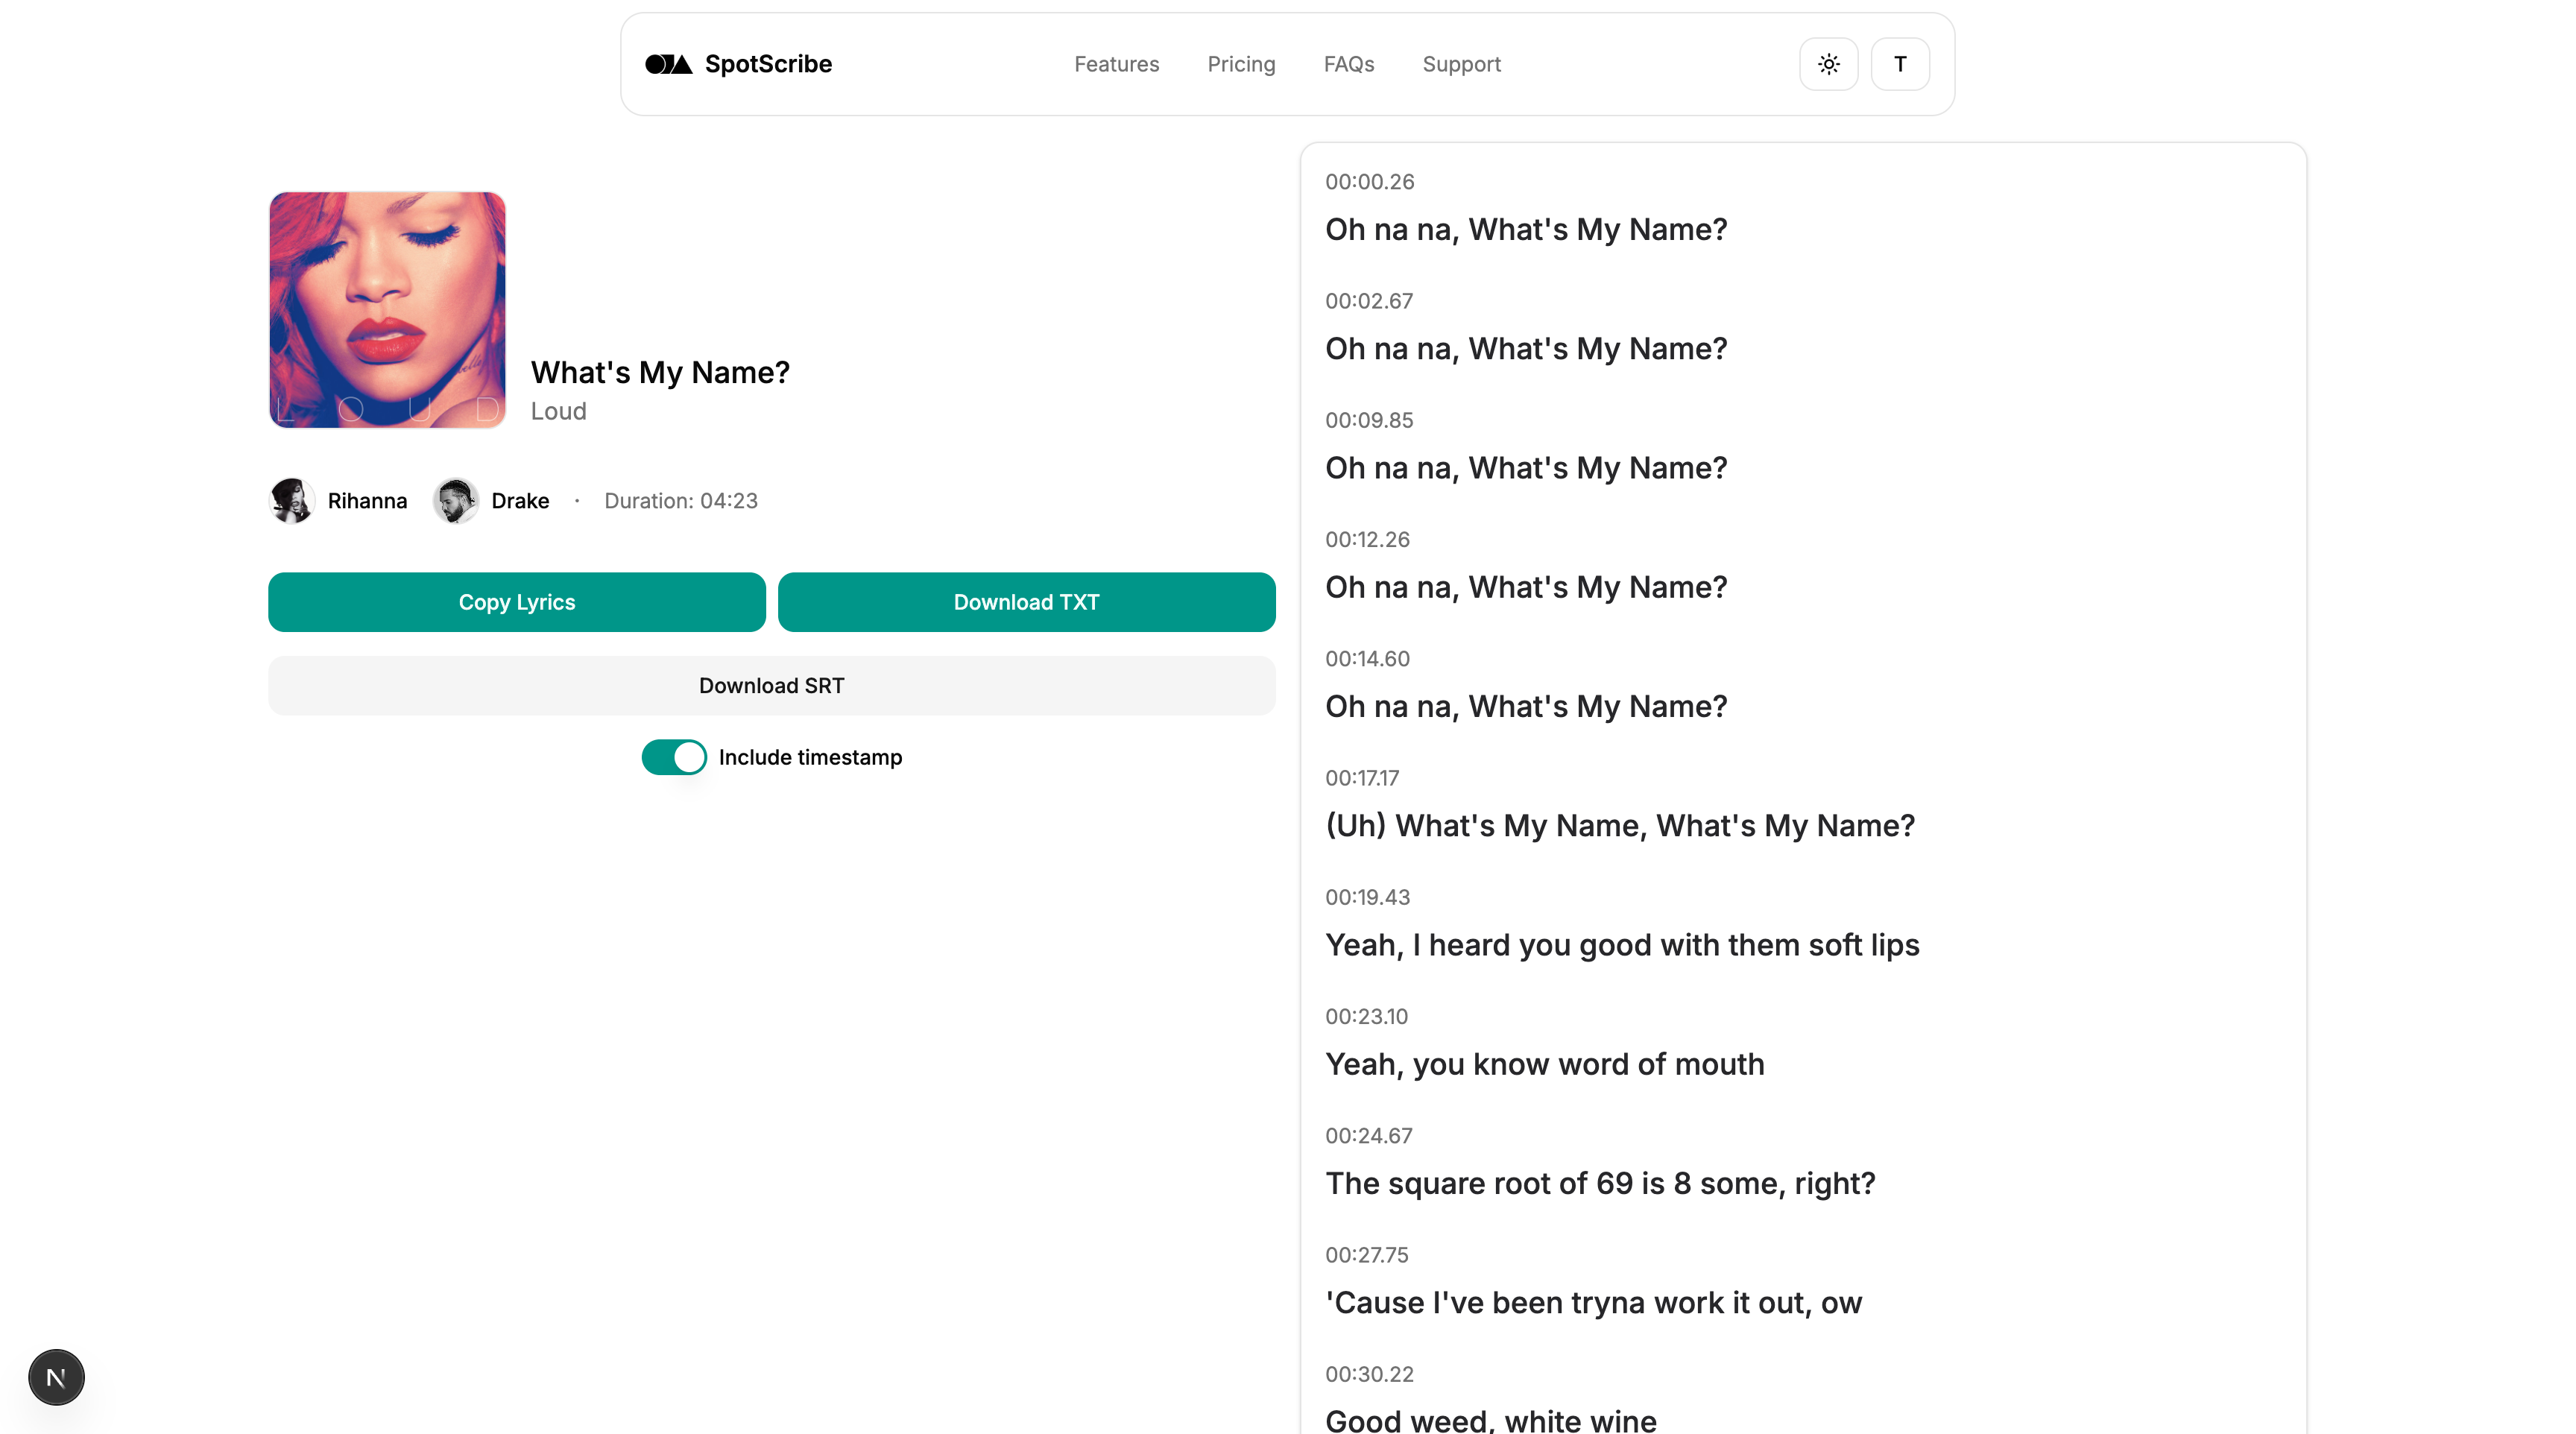Open the Features page
Image resolution: width=2576 pixels, height=1434 pixels.
click(1116, 64)
